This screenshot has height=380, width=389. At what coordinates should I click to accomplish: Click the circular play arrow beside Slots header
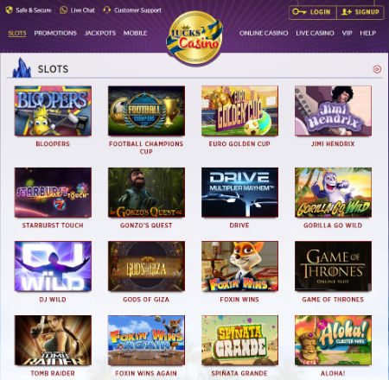click(377, 69)
